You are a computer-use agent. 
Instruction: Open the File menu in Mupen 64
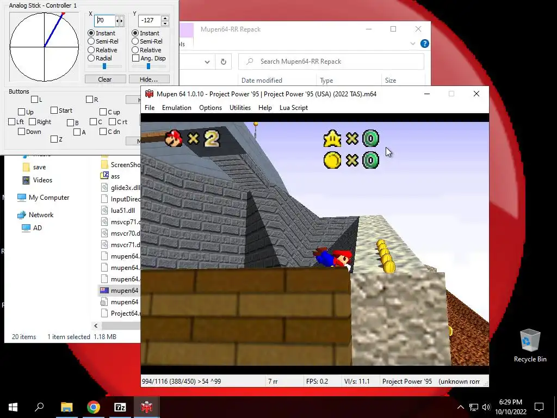click(x=150, y=108)
